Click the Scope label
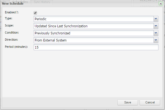165x110 pixels. click(9, 25)
